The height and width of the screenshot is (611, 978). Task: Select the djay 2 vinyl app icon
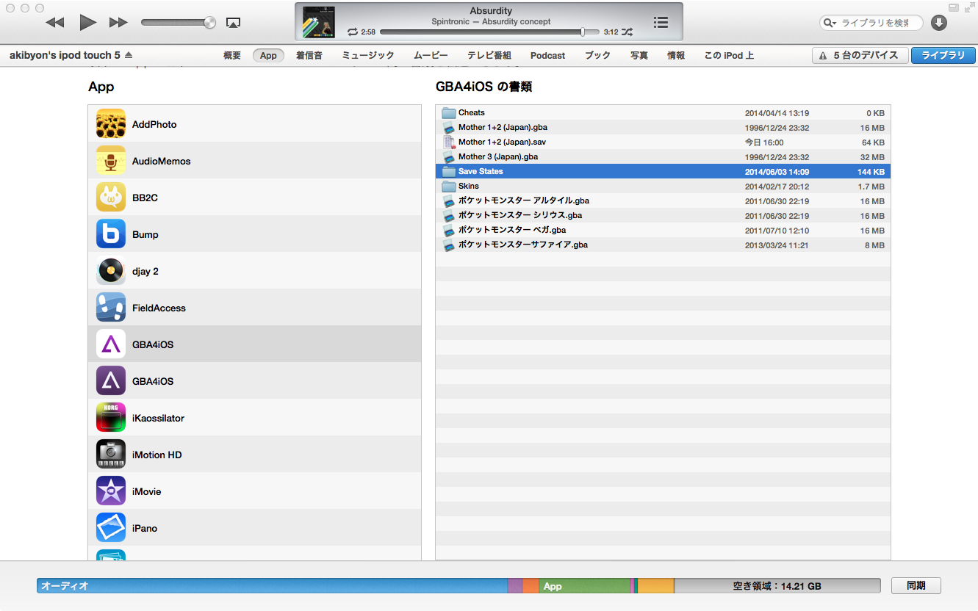(x=111, y=271)
